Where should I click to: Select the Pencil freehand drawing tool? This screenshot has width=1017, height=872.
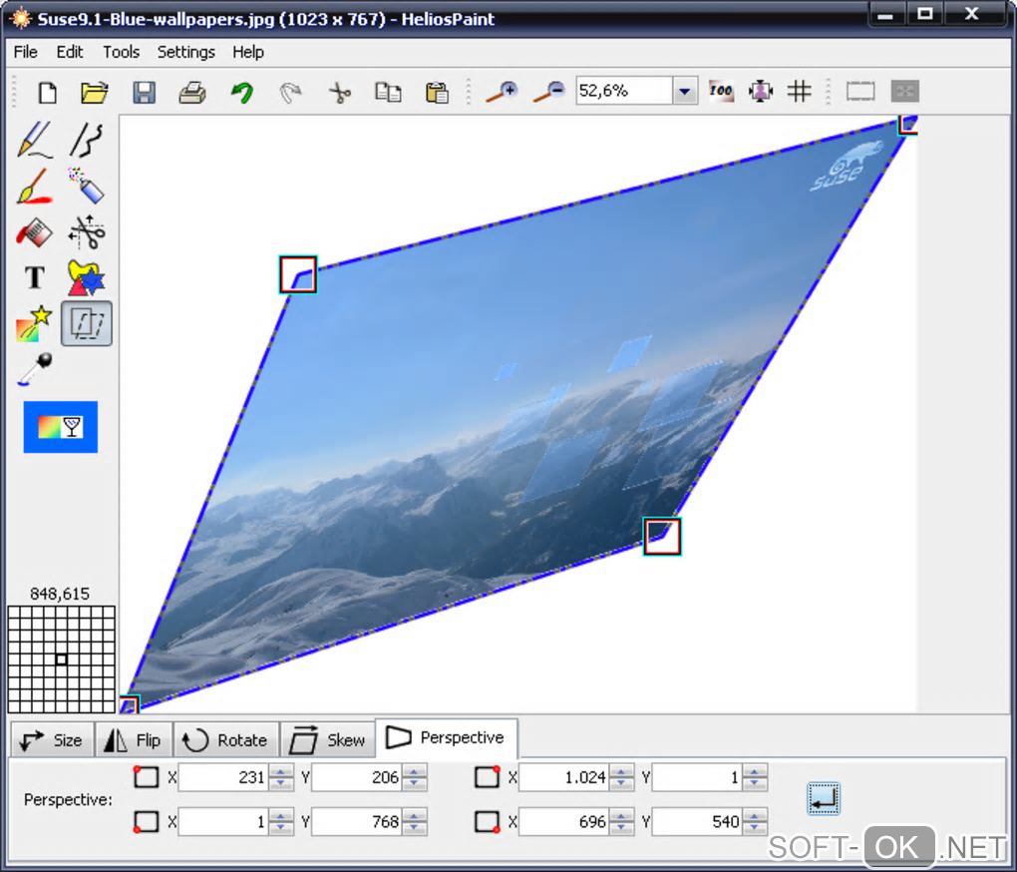[x=34, y=139]
